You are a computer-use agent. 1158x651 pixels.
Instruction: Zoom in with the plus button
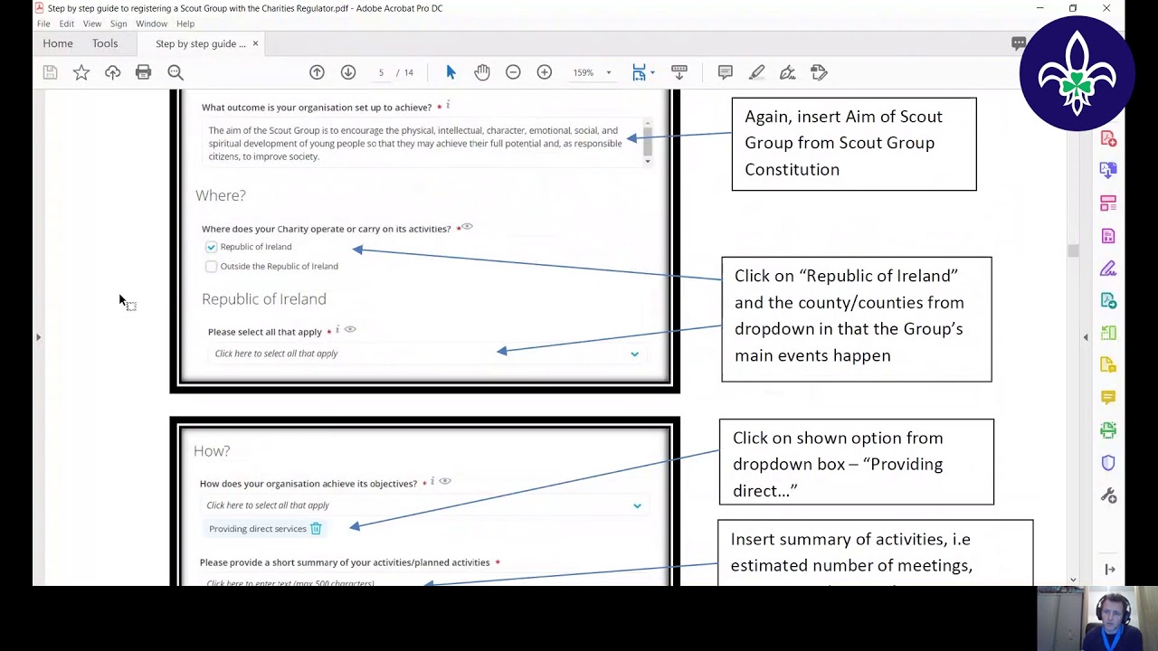pyautogui.click(x=544, y=72)
